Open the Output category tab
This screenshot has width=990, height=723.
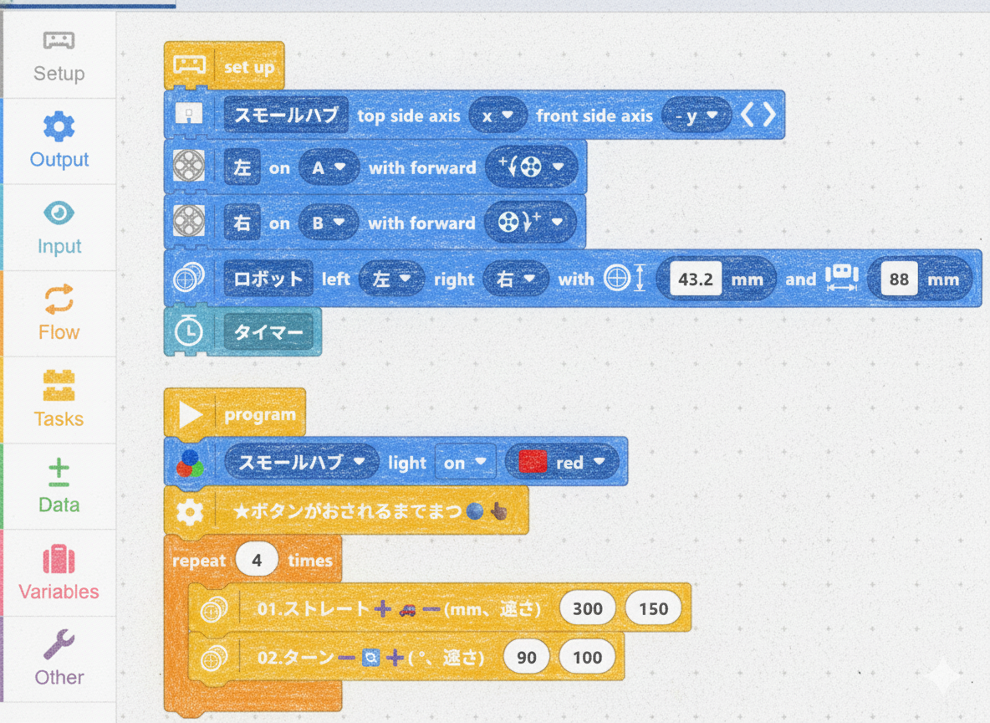pyautogui.click(x=59, y=141)
